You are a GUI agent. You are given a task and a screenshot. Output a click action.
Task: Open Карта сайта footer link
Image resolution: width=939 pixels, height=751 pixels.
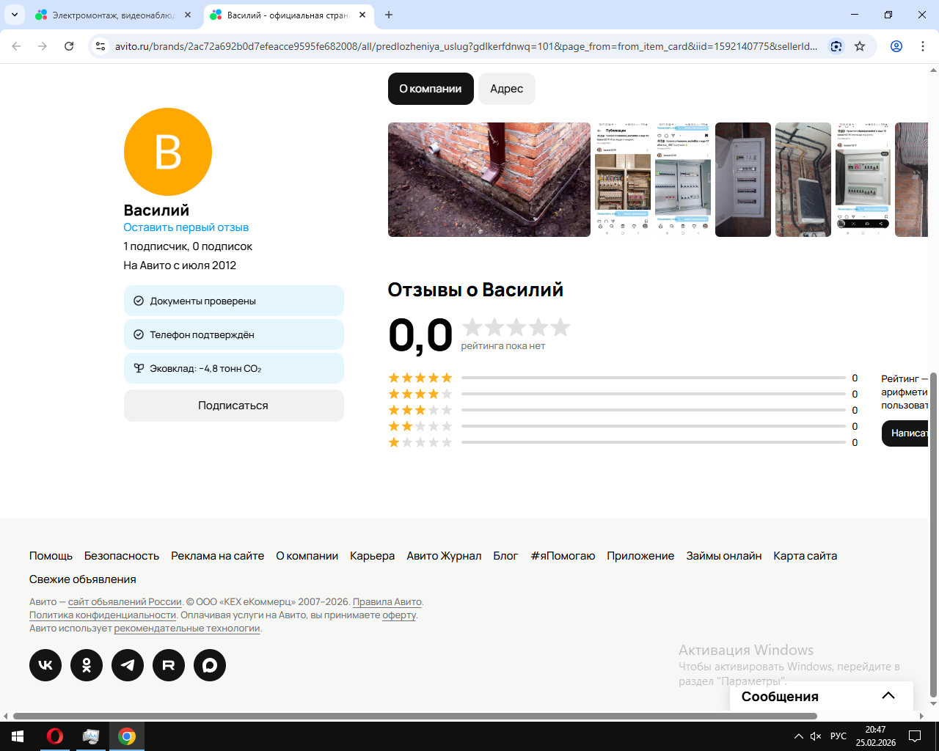pos(805,556)
